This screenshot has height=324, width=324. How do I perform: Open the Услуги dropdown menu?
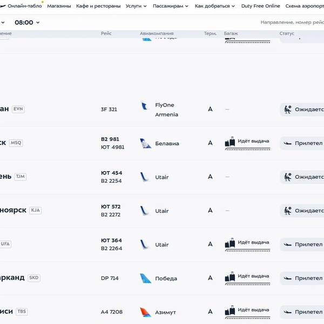[136, 6]
